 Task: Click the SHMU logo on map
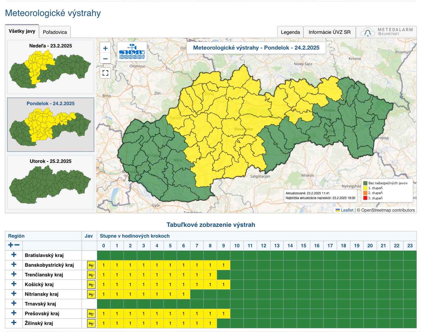point(132,52)
